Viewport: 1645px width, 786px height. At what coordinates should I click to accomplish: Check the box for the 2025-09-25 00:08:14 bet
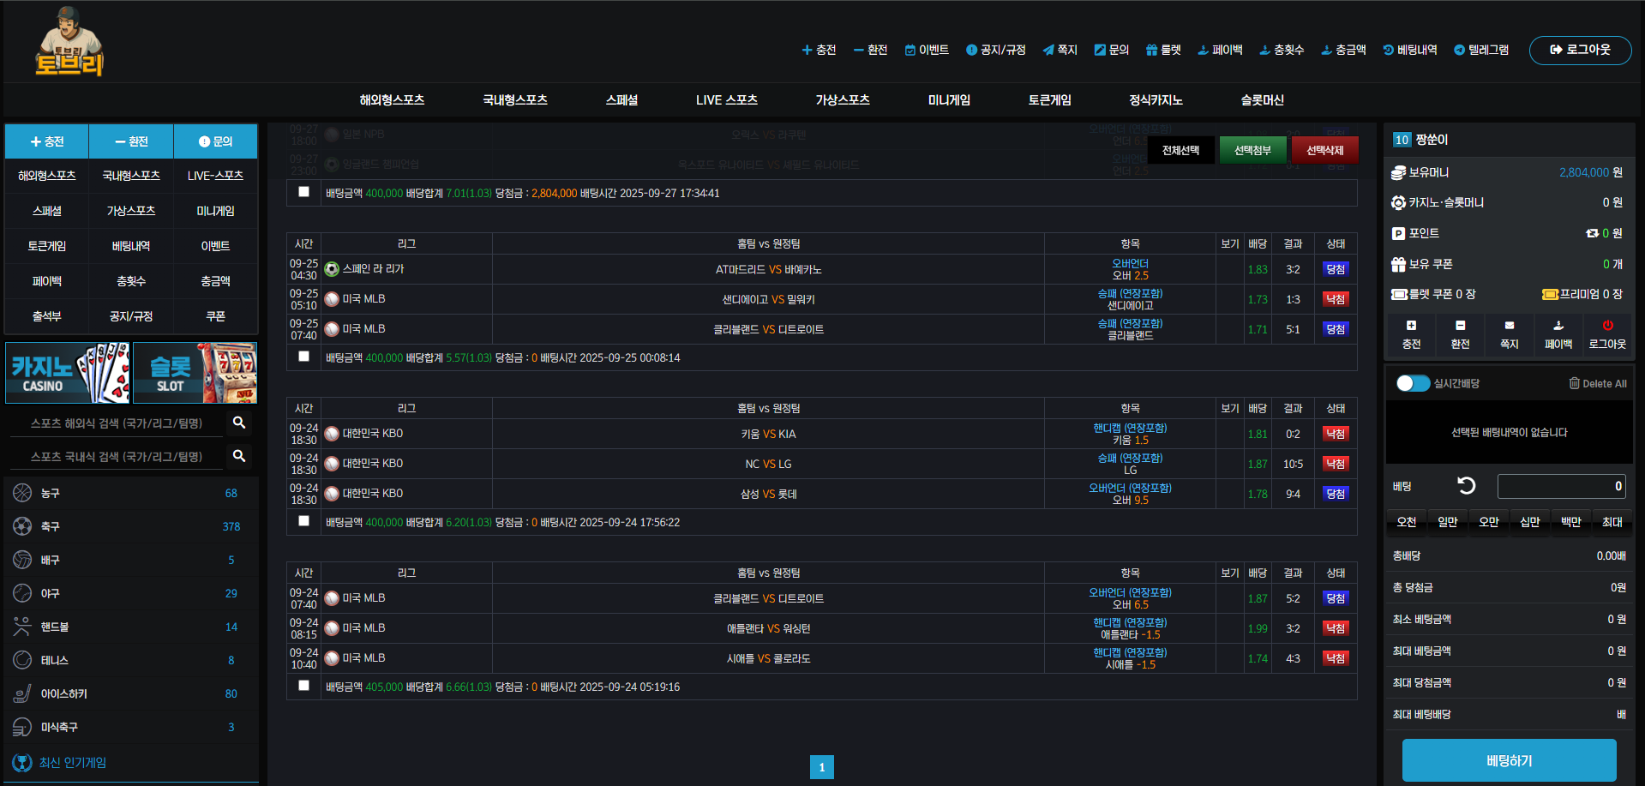click(x=303, y=357)
